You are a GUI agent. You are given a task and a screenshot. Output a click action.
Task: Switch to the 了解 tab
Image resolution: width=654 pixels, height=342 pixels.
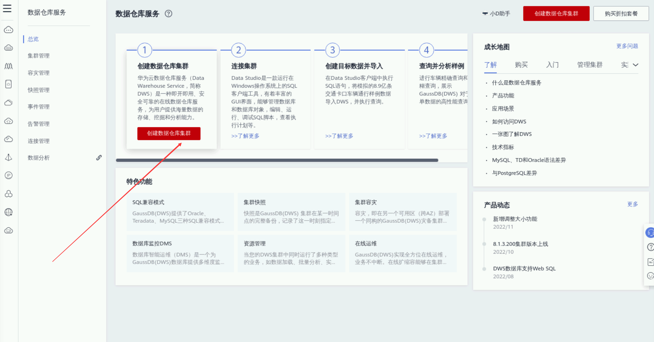pos(490,65)
